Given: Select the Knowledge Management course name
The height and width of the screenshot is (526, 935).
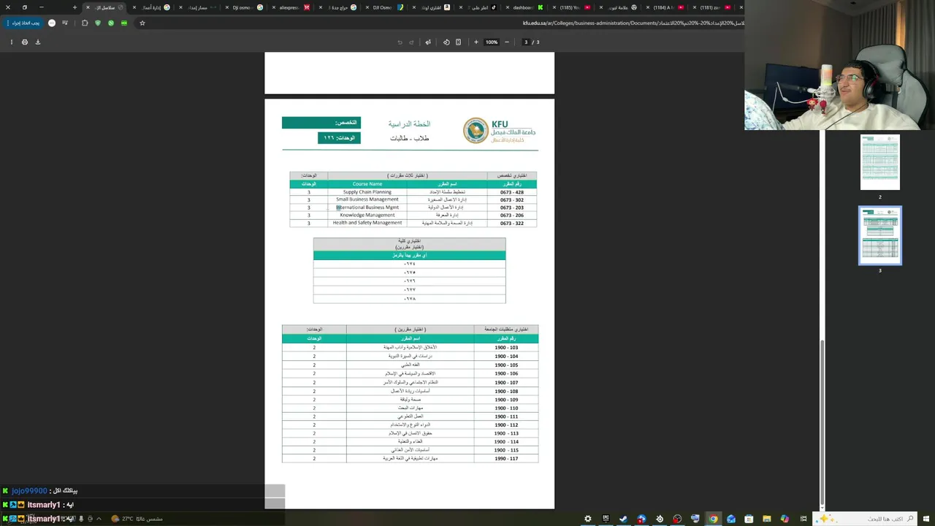Looking at the screenshot, I should point(367,215).
